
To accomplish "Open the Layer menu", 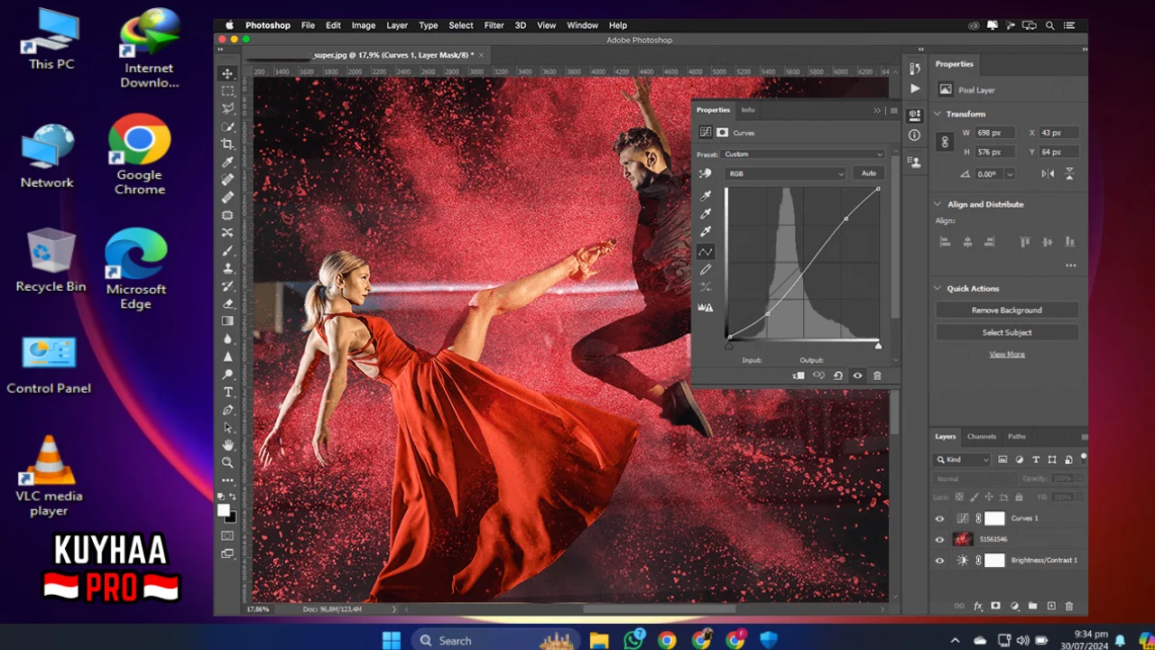I will pyautogui.click(x=397, y=25).
